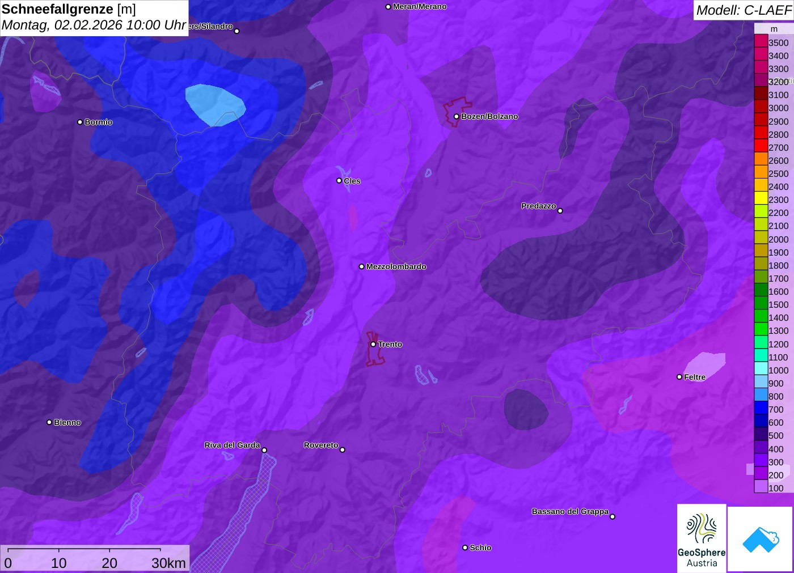Click the 2700 m red legend swatch

point(761,147)
